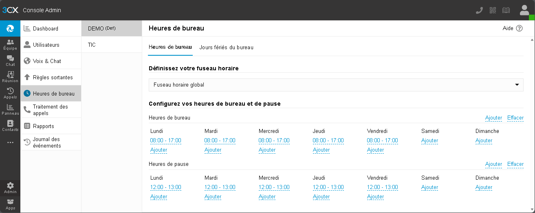Image resolution: width=535 pixels, height=213 pixels.
Task: Add another break range for Jeudi
Action: point(321,197)
